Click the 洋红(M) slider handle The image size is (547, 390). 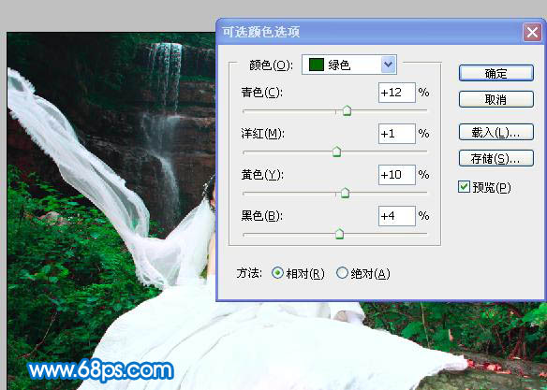pos(336,152)
